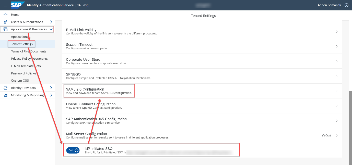Click 'The URL for IdP-initiated SSO is' text
Viewport: 352px width, 165px height.
[x=105, y=153]
